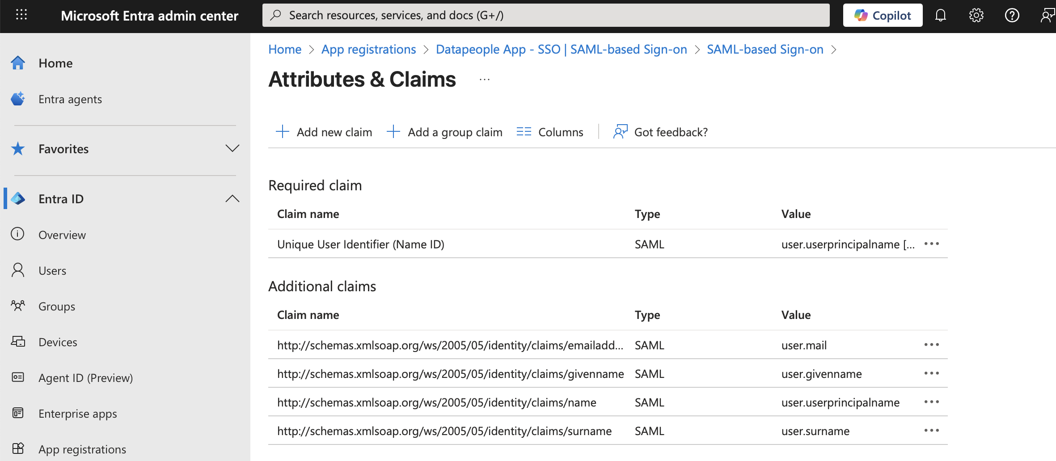Click the Claim name header under Required claim
The height and width of the screenshot is (461, 1056).
(x=308, y=214)
